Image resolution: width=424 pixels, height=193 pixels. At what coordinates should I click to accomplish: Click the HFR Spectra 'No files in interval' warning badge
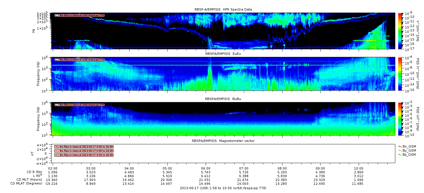79,15
